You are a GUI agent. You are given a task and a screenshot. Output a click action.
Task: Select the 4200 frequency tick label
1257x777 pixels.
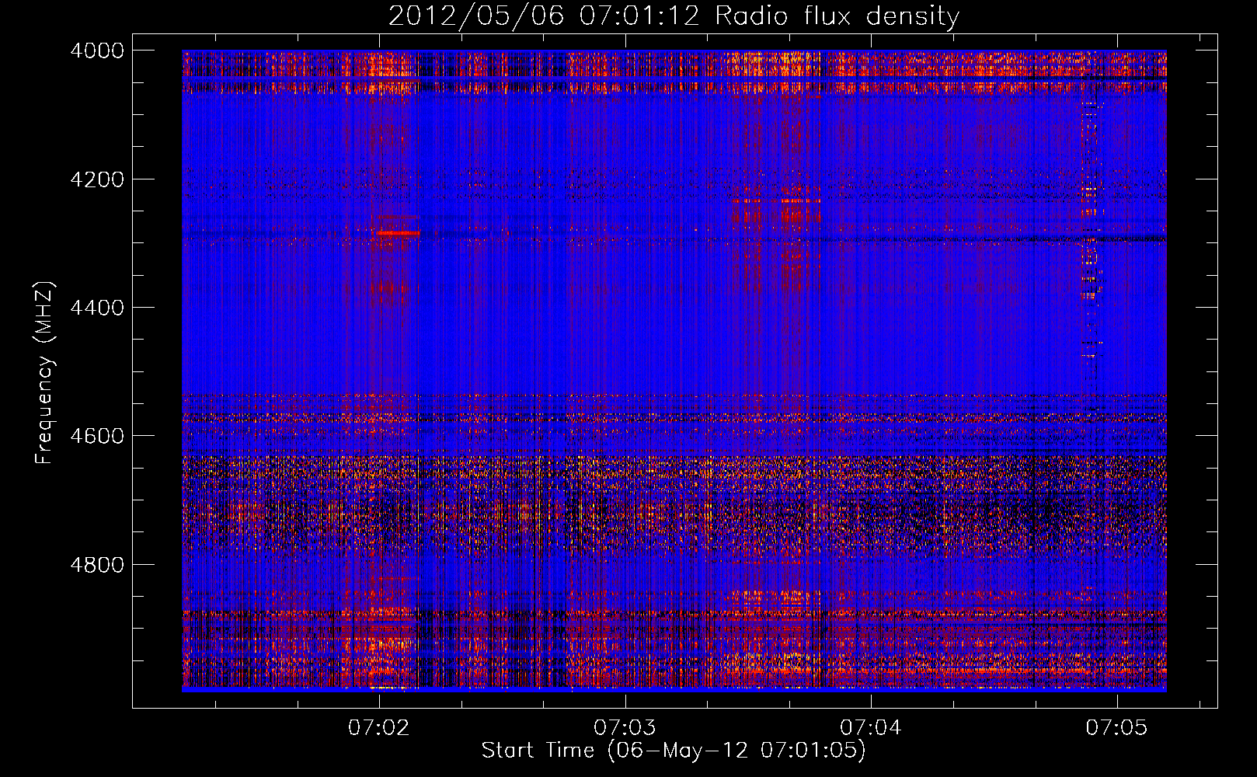[x=97, y=179]
